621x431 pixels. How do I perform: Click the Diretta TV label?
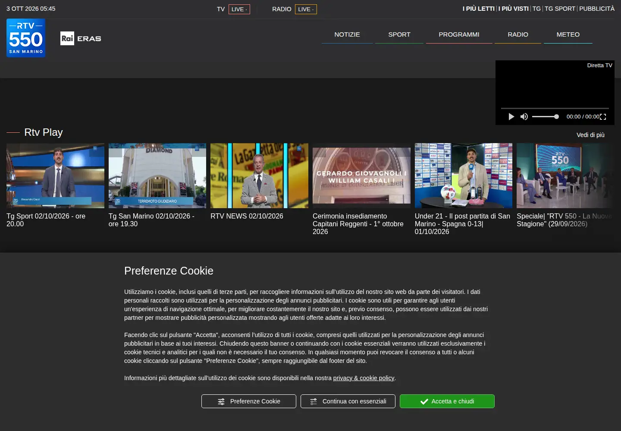599,66
